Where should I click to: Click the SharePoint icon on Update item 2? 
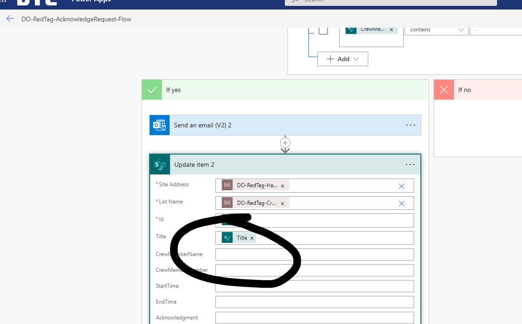click(x=159, y=164)
